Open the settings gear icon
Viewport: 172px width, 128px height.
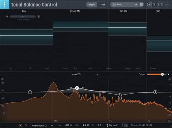click(x=148, y=5)
